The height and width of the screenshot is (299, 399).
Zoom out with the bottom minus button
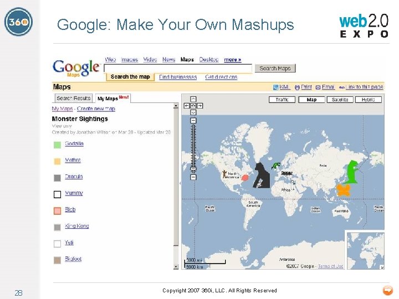pyautogui.click(x=193, y=177)
